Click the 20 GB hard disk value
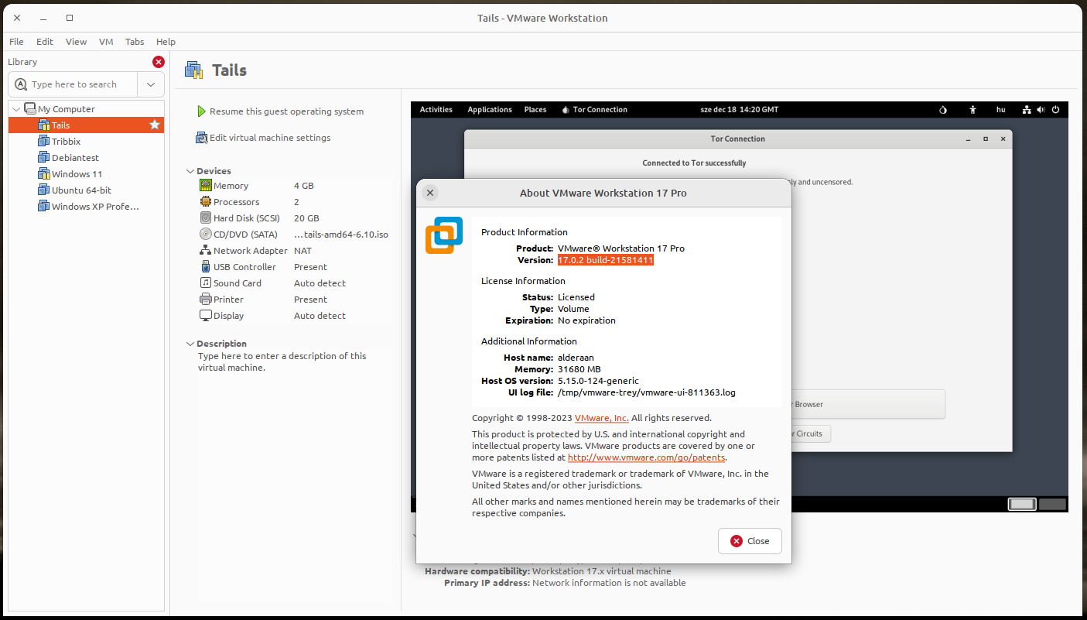 306,218
